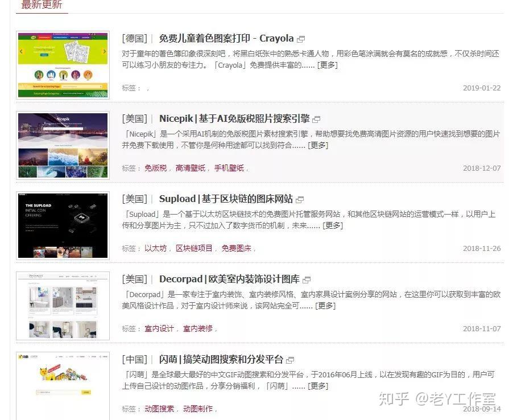Image resolution: width=509 pixels, height=420 pixels.
Task: Select the 以太坊 tag
Action: [x=155, y=248]
